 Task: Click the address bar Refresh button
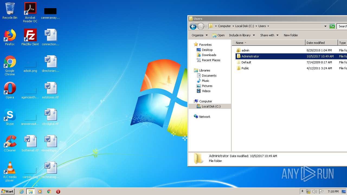point(332,26)
